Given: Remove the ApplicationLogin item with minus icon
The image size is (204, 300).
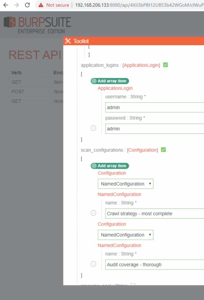Looking at the screenshot, I should pos(93,128).
